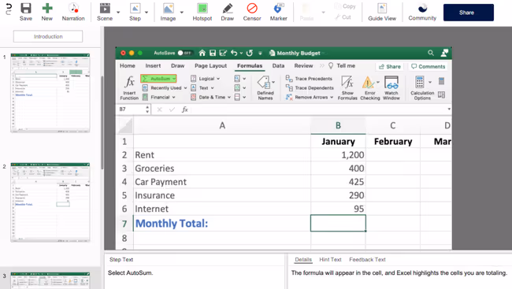512x289 pixels.
Task: Click the Error Checking warning icon
Action: click(x=369, y=83)
